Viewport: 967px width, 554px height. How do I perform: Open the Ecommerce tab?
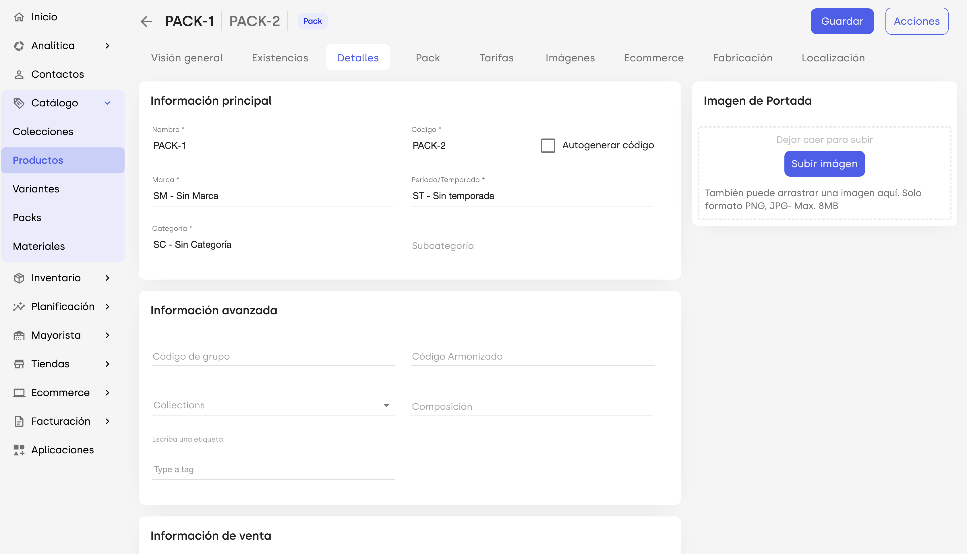(x=653, y=57)
